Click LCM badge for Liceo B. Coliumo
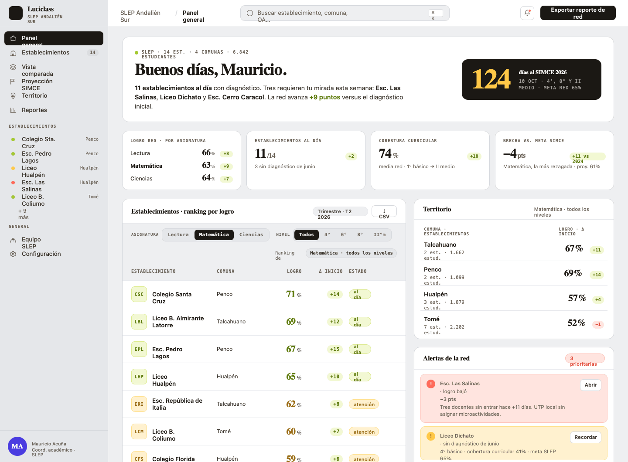 (139, 431)
